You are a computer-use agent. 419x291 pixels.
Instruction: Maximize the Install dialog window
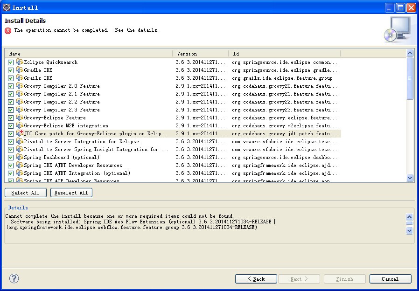[400, 8]
